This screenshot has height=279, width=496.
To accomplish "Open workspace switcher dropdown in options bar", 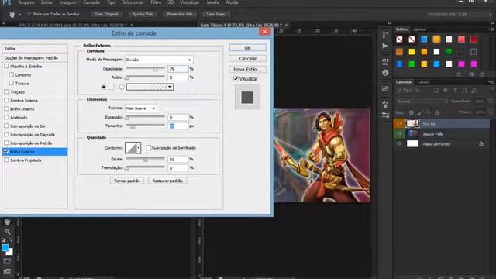I will click(x=460, y=15).
